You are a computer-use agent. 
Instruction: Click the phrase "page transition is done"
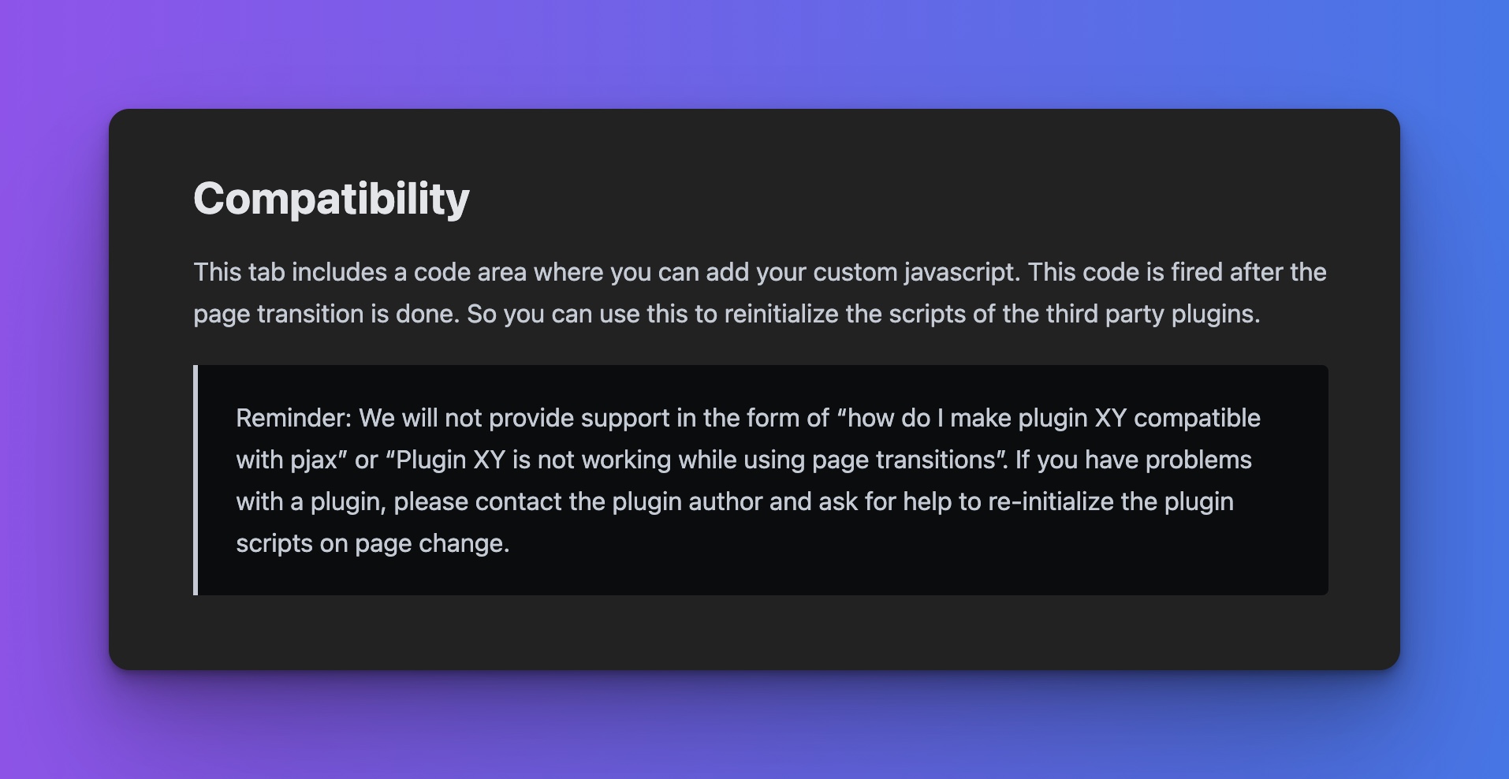point(326,314)
